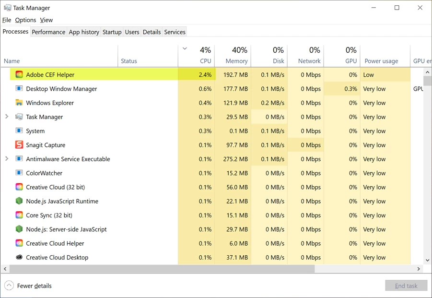This screenshot has width=432, height=298.
Task: Click the End task button
Action: (406, 286)
